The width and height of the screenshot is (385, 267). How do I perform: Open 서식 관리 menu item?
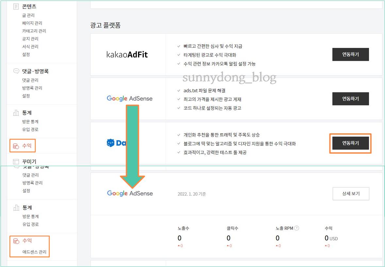tap(30, 47)
